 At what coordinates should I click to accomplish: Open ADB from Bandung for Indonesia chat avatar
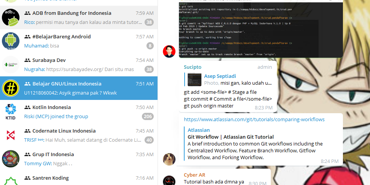[11, 17]
